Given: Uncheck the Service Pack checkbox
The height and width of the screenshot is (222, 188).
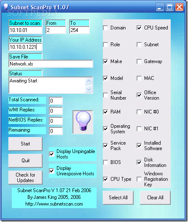Looking at the screenshot, I should 106,145.
